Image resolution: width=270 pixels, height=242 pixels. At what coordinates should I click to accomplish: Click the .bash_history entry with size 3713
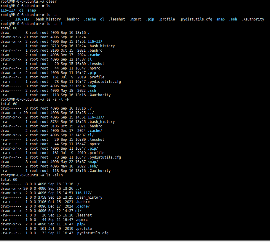101,46
